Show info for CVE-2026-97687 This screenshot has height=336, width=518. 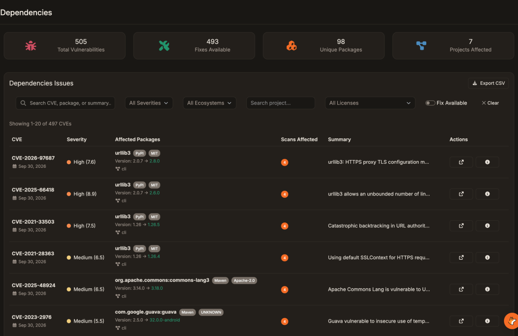pos(487,162)
